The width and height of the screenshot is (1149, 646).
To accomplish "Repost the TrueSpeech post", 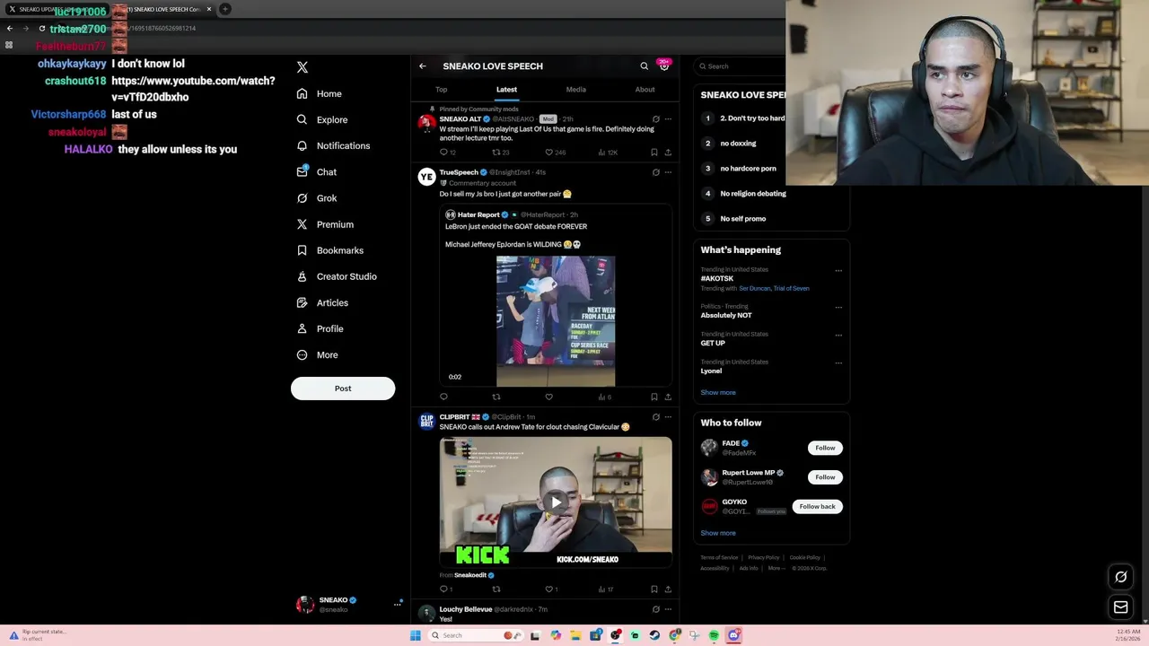I will click(496, 397).
